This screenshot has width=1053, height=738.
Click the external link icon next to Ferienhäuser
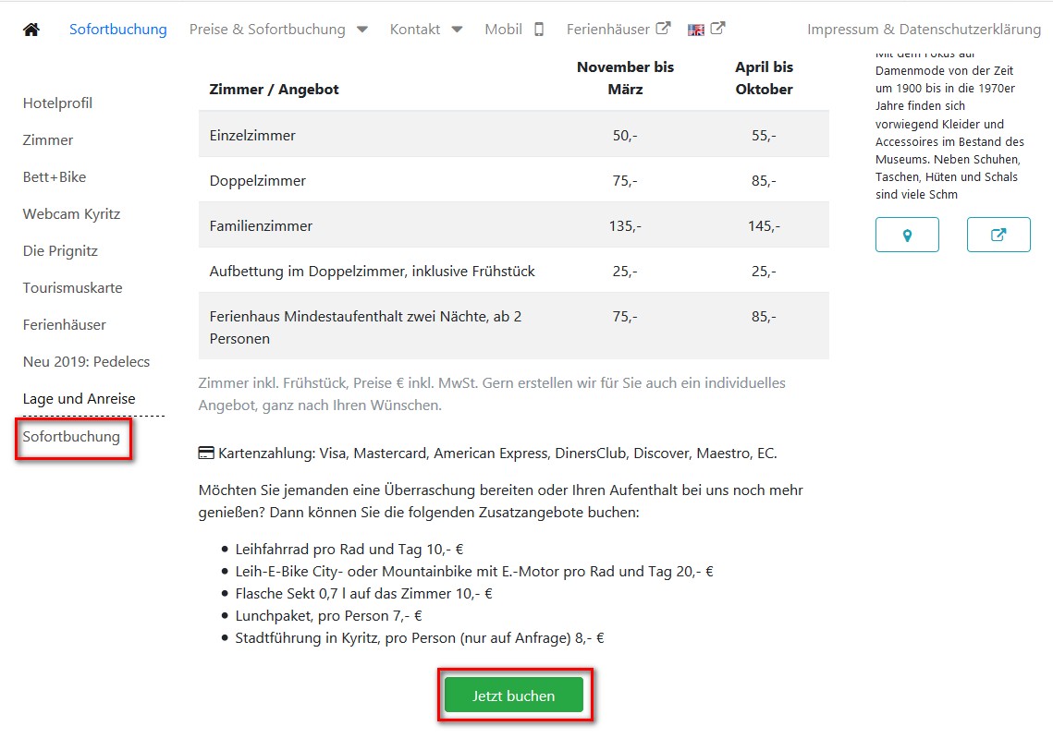pos(663,28)
